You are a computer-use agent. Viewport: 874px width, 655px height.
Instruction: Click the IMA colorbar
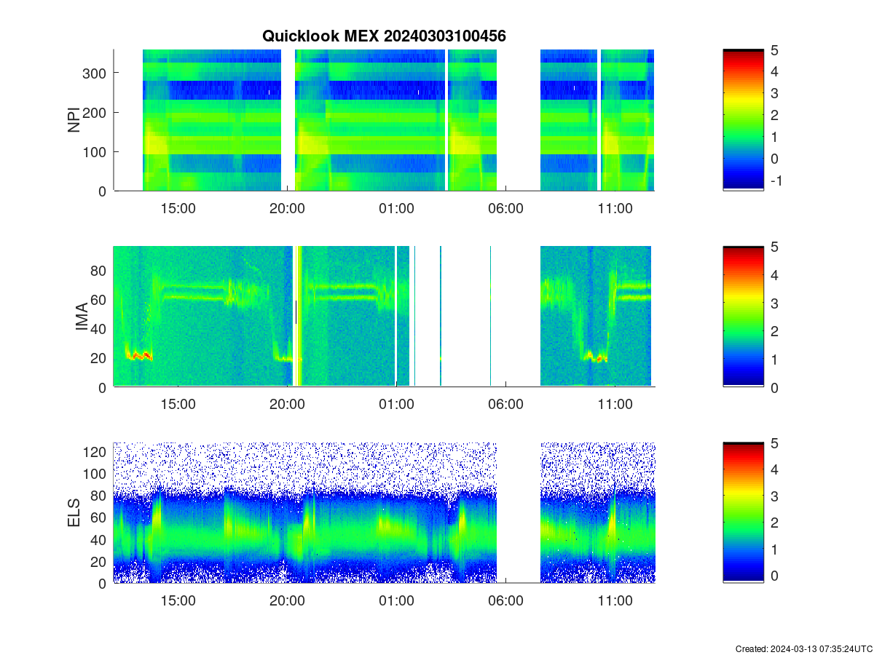coord(743,317)
